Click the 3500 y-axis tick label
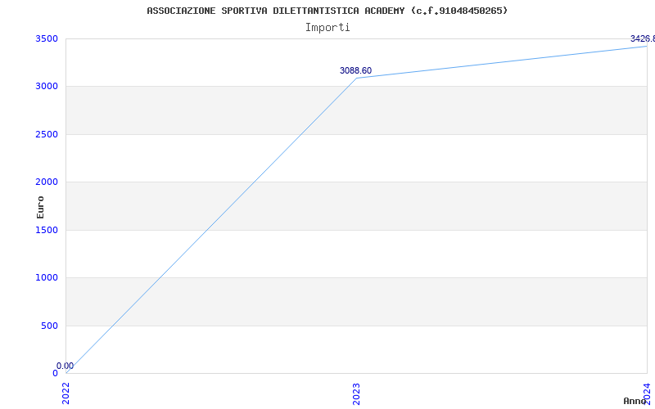Image resolution: width=655 pixels, height=409 pixels. (x=48, y=38)
